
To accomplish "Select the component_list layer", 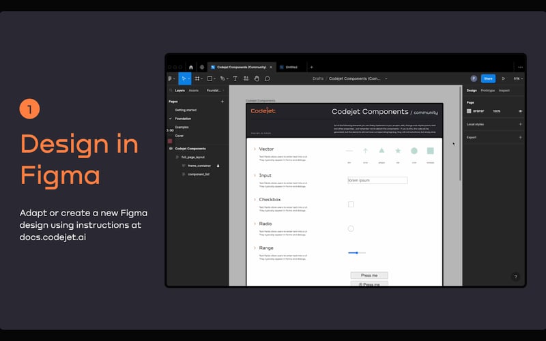I will 199,175.
